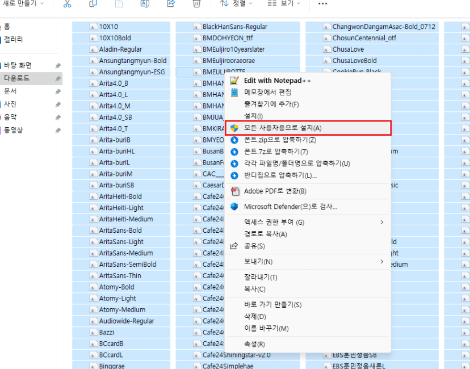Image resolution: width=470 pixels, height=369 pixels.
Task: Select 즐겨찾기에 추가(F) menu entry
Action: [x=308, y=104]
